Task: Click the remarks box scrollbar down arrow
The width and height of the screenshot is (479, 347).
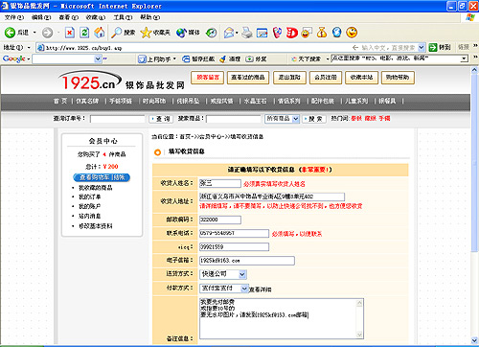Action: (359, 335)
